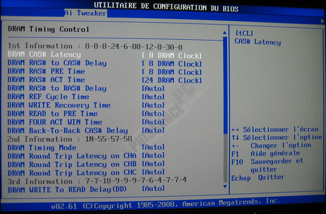Open DRAM RAS# ACT Time 24 Clock value

click(172, 81)
